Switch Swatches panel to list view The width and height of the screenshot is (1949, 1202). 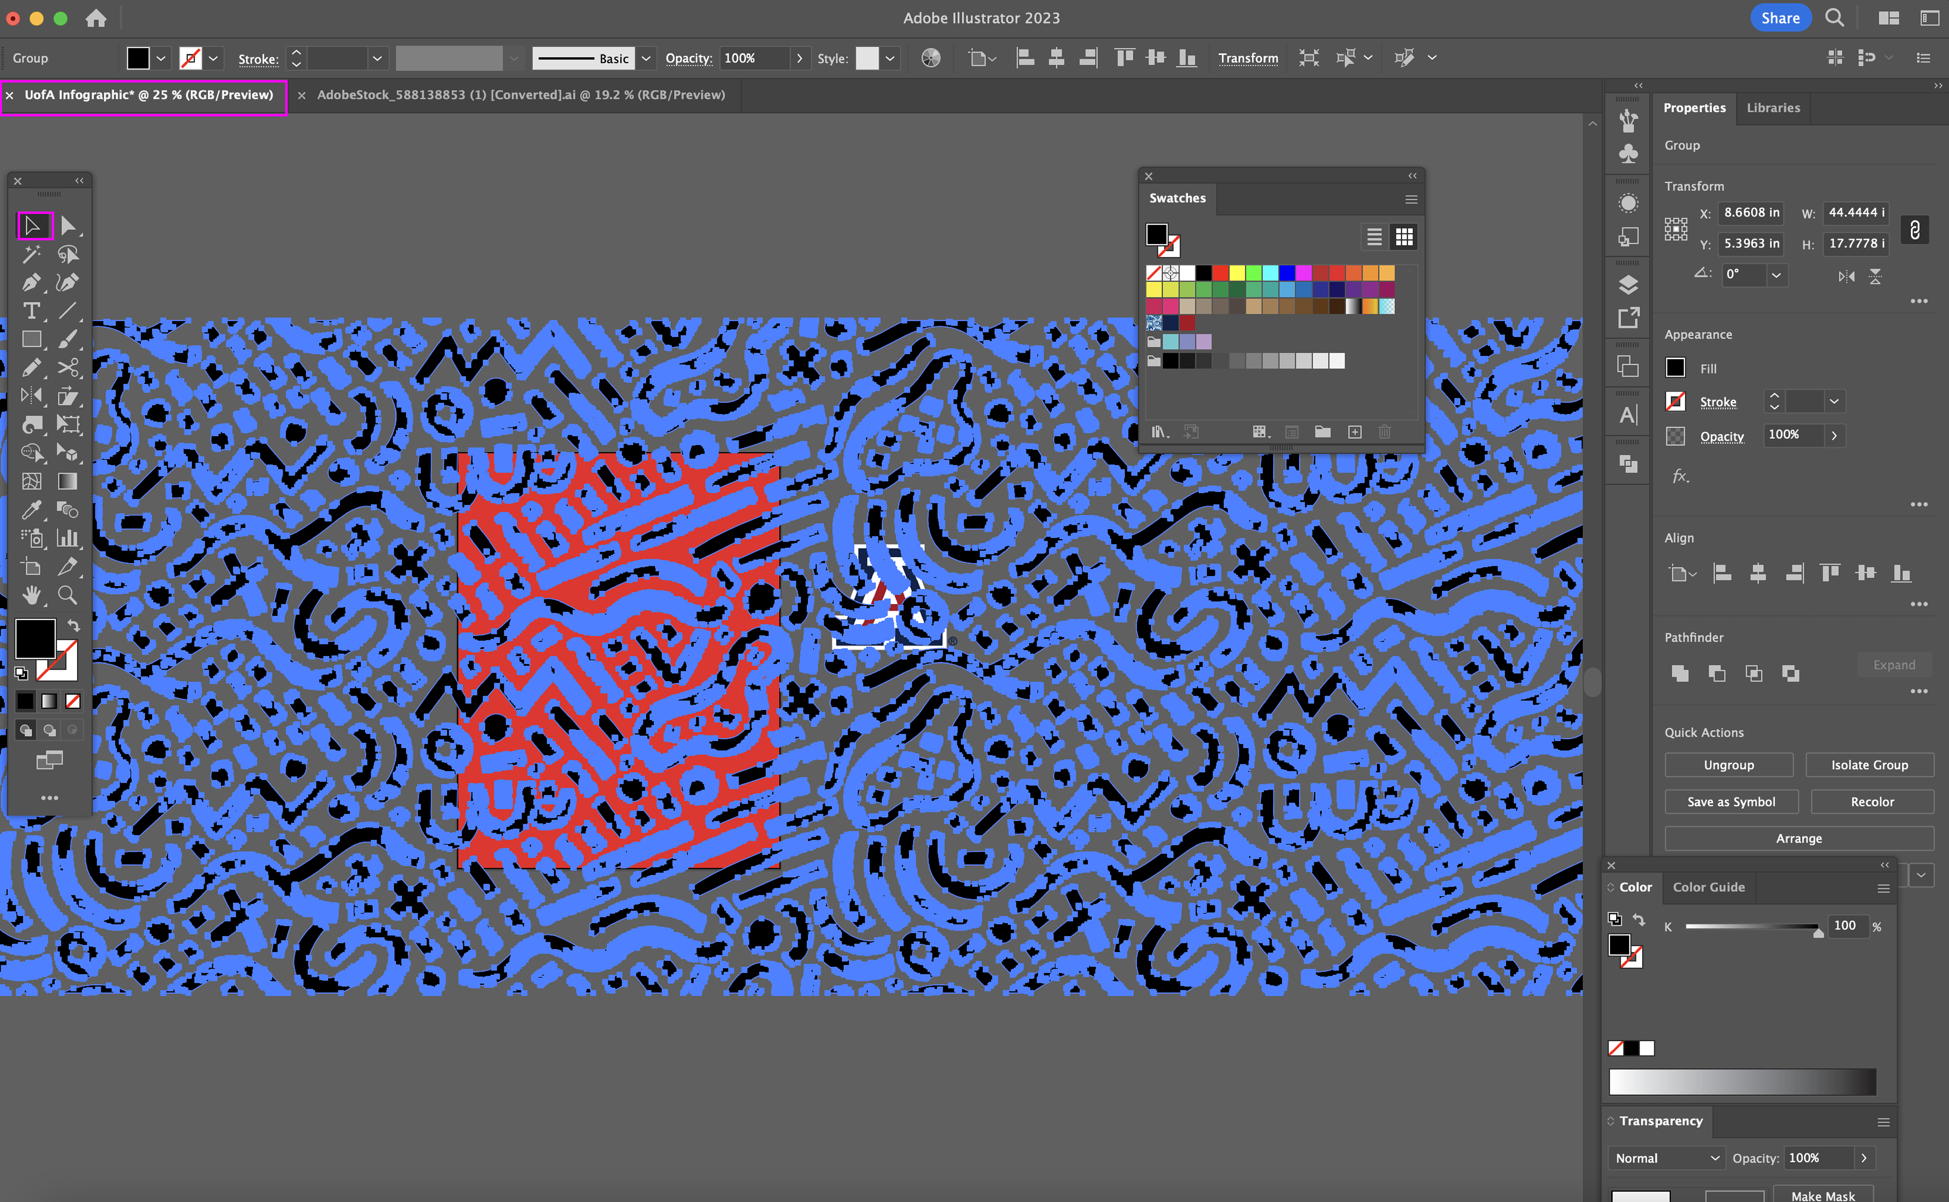click(1373, 237)
